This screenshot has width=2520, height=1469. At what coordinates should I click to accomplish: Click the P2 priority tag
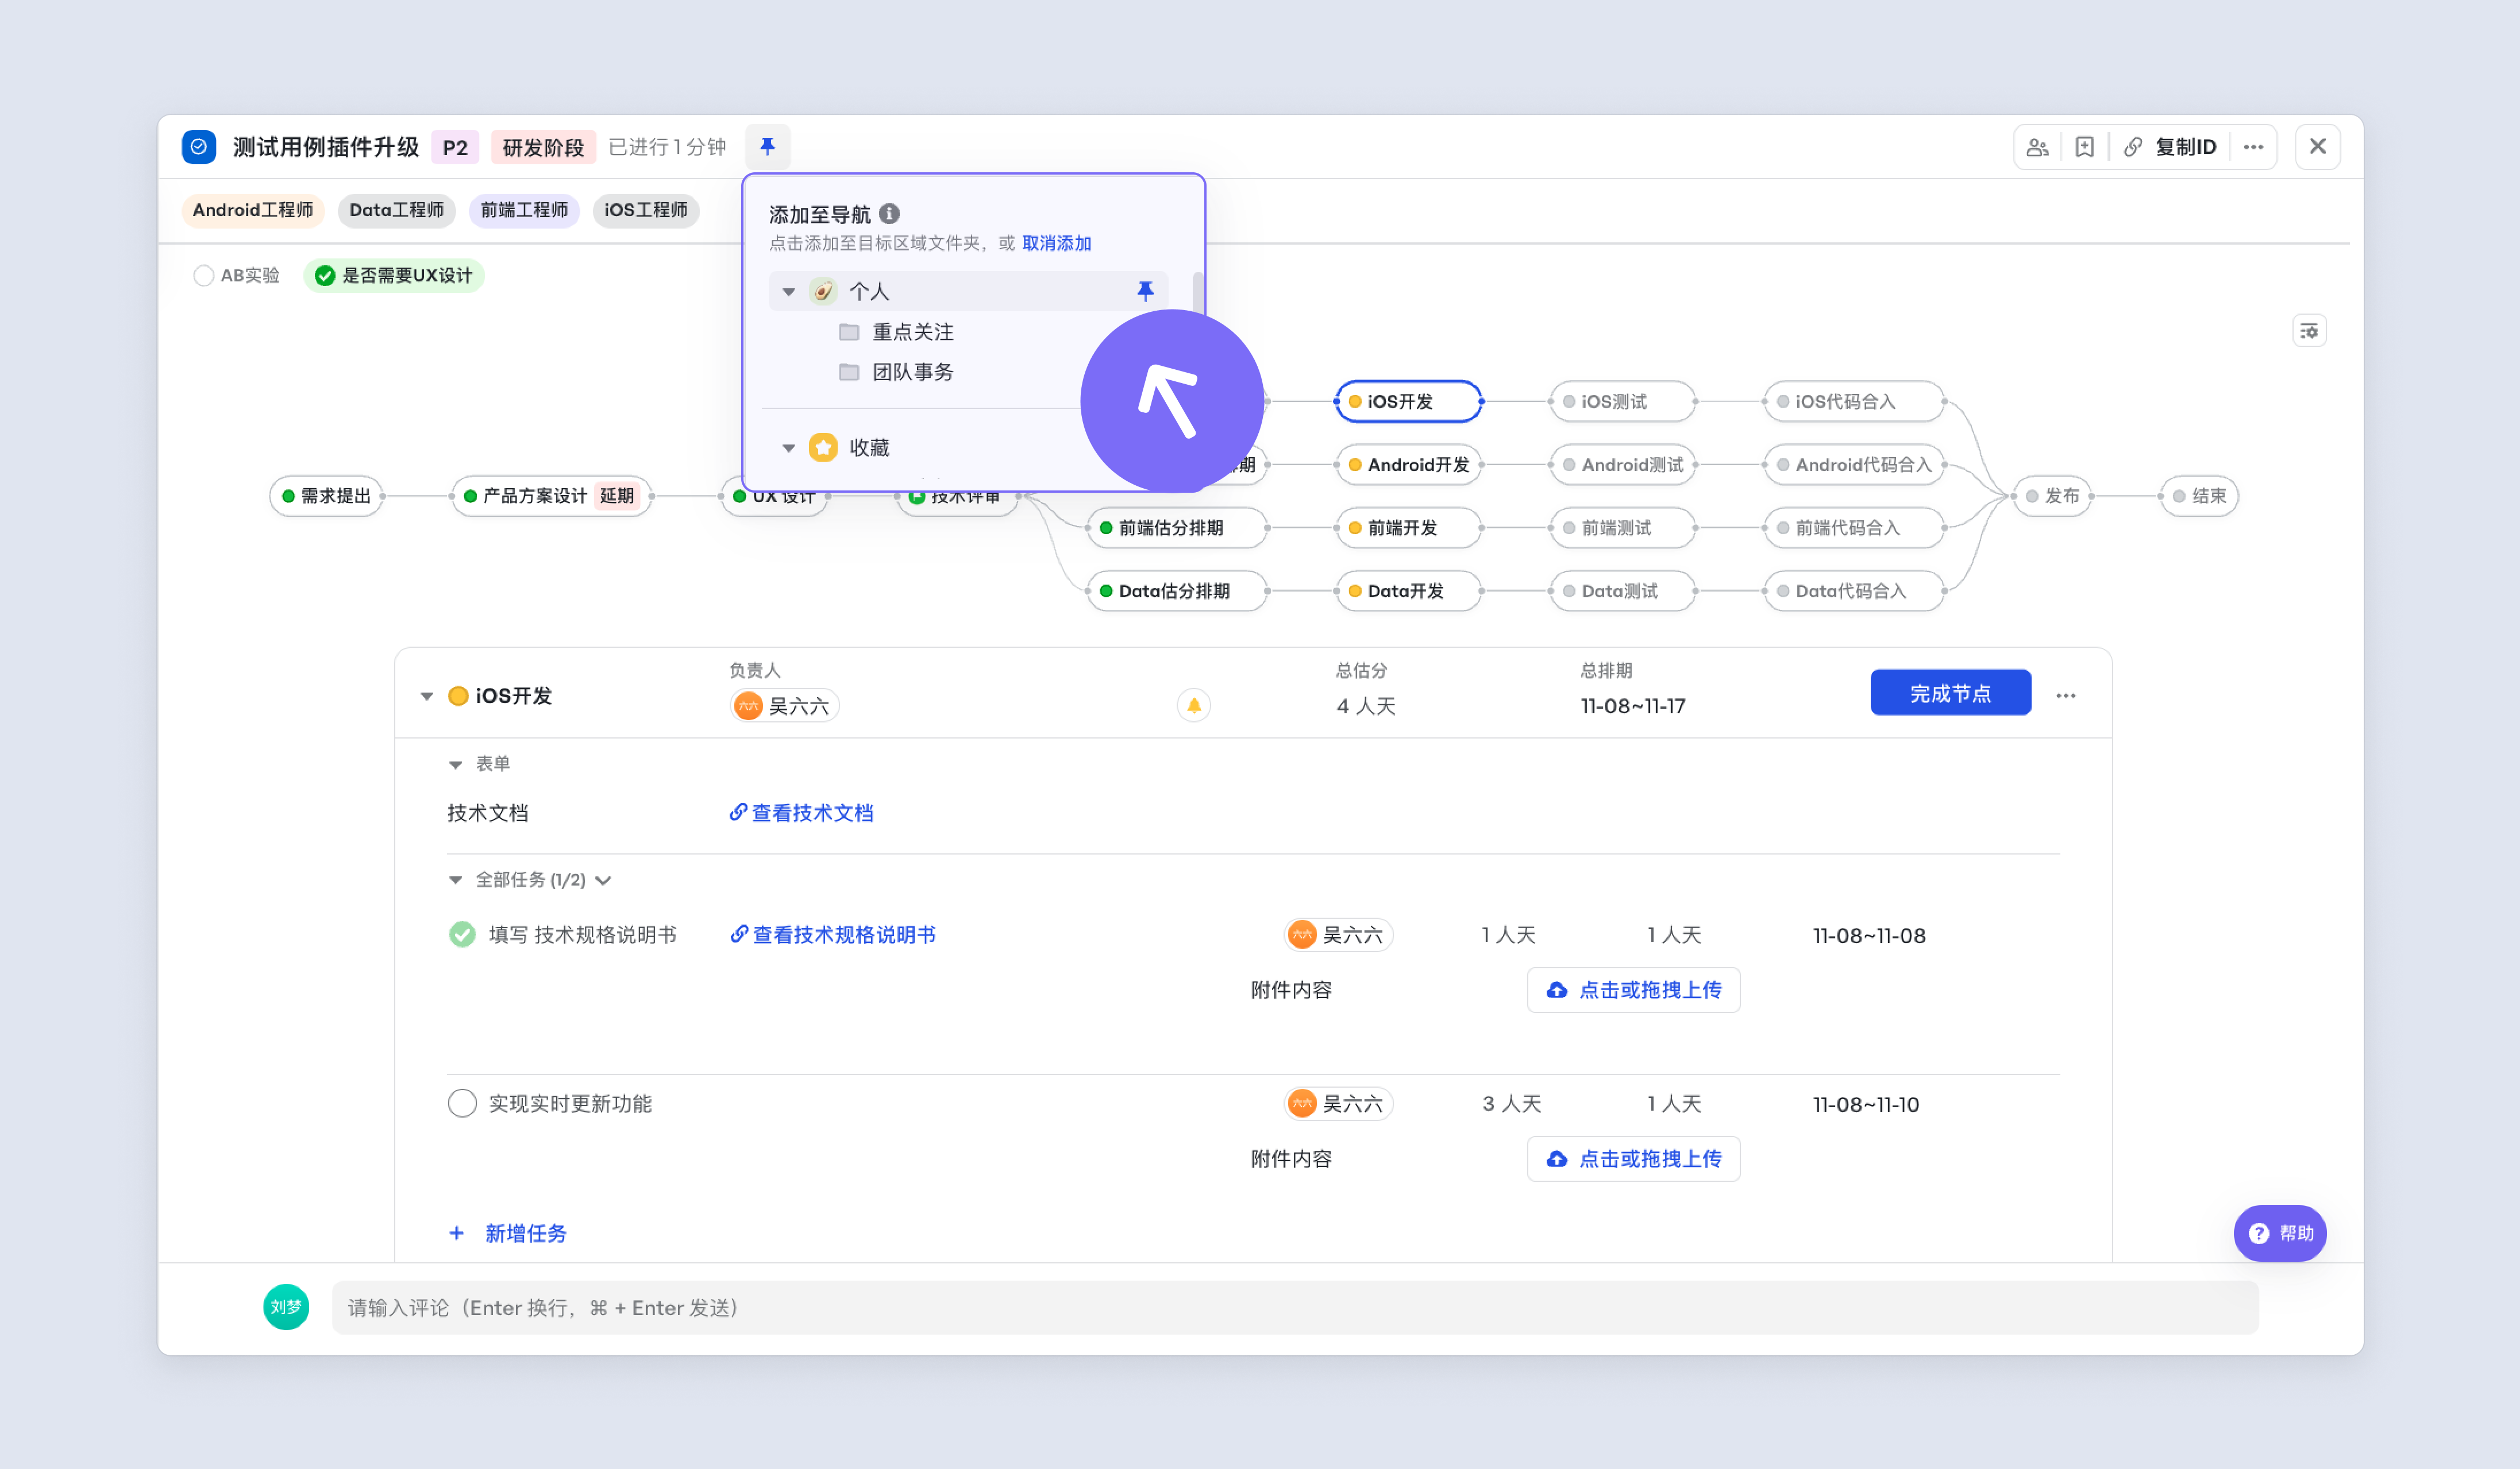pyautogui.click(x=455, y=147)
